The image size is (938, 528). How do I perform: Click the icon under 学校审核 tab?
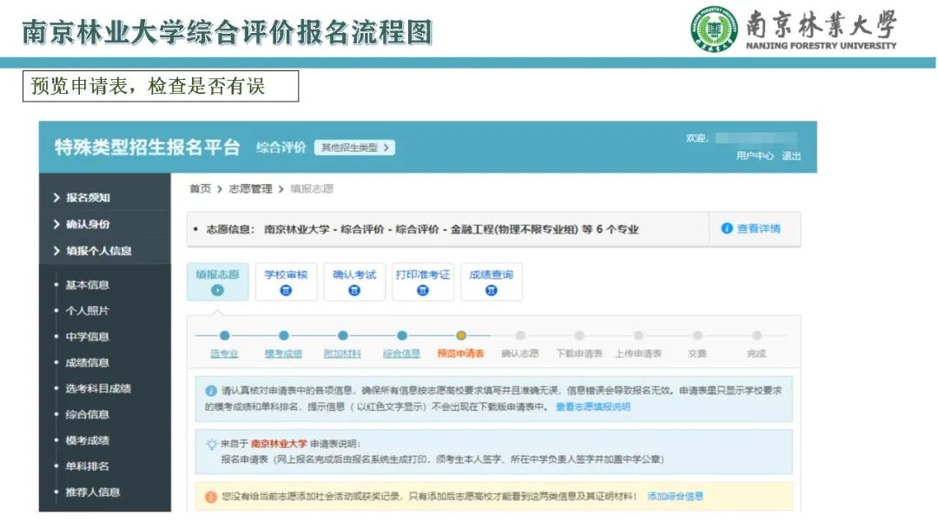click(286, 290)
